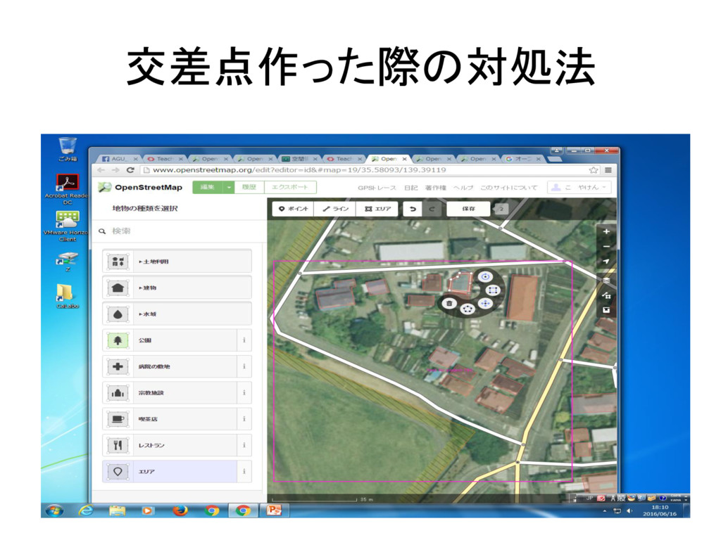
Task: Click the square corners icon in radial menu
Action: pyautogui.click(x=492, y=290)
